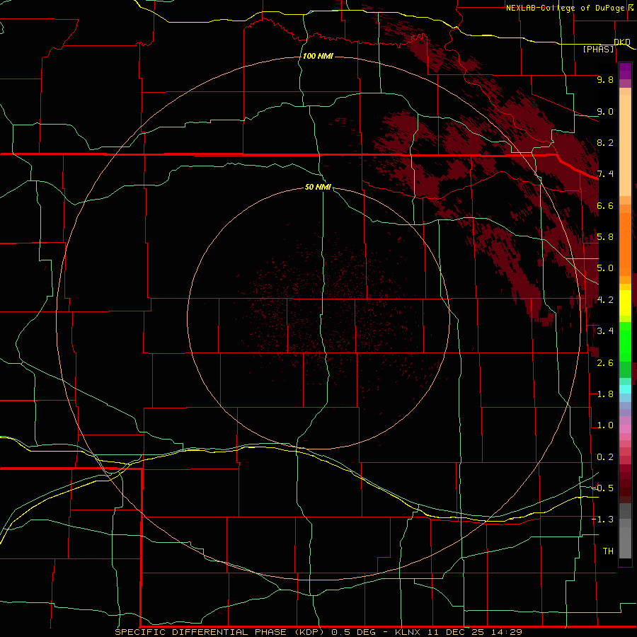Click the orange segment of the color bar

pos(625,243)
